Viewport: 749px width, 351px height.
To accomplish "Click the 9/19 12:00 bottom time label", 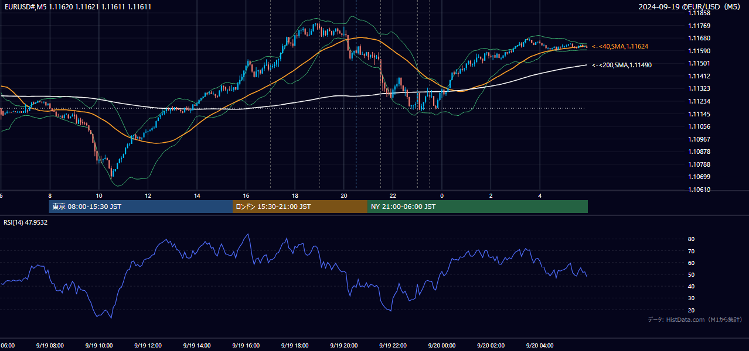I will point(148,346).
